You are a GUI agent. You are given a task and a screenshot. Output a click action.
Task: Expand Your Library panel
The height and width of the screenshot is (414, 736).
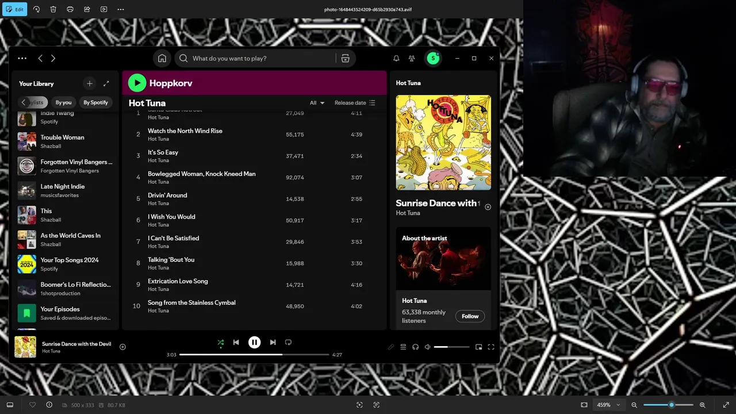(106, 83)
